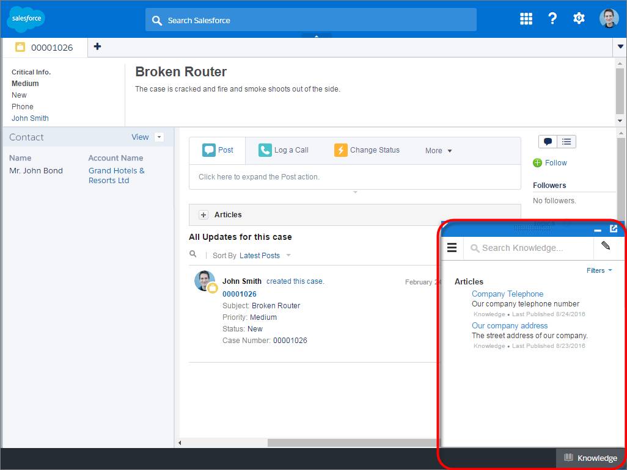The width and height of the screenshot is (627, 470).
Task: Click John Smith's avatar in feed
Action: (205, 280)
